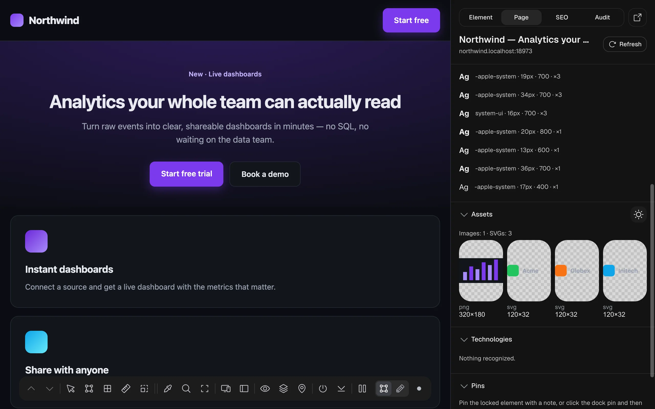Open the responsive devices preview icon
The image size is (655, 409).
point(226,389)
